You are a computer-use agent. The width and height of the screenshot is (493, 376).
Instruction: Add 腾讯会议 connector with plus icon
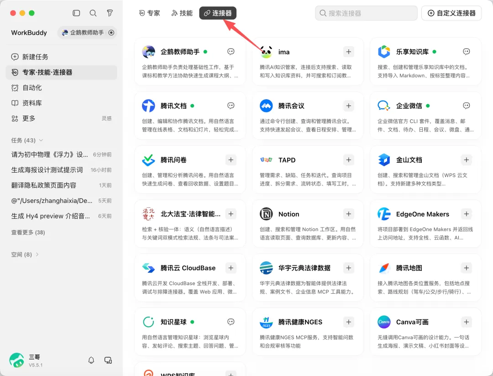[349, 106]
